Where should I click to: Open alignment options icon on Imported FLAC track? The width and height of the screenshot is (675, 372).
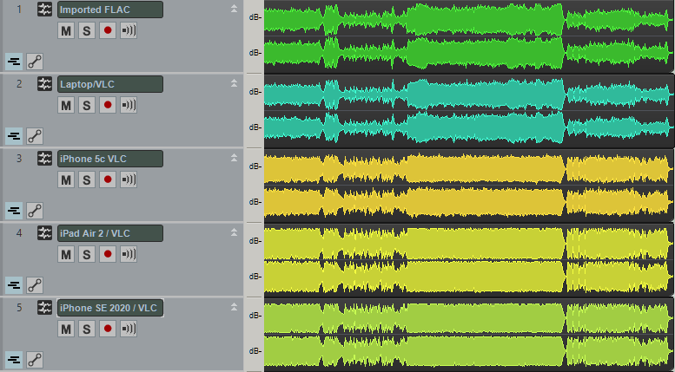[x=14, y=62]
